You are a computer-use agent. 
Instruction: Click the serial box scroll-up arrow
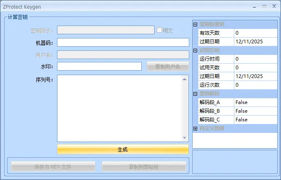tap(185, 79)
